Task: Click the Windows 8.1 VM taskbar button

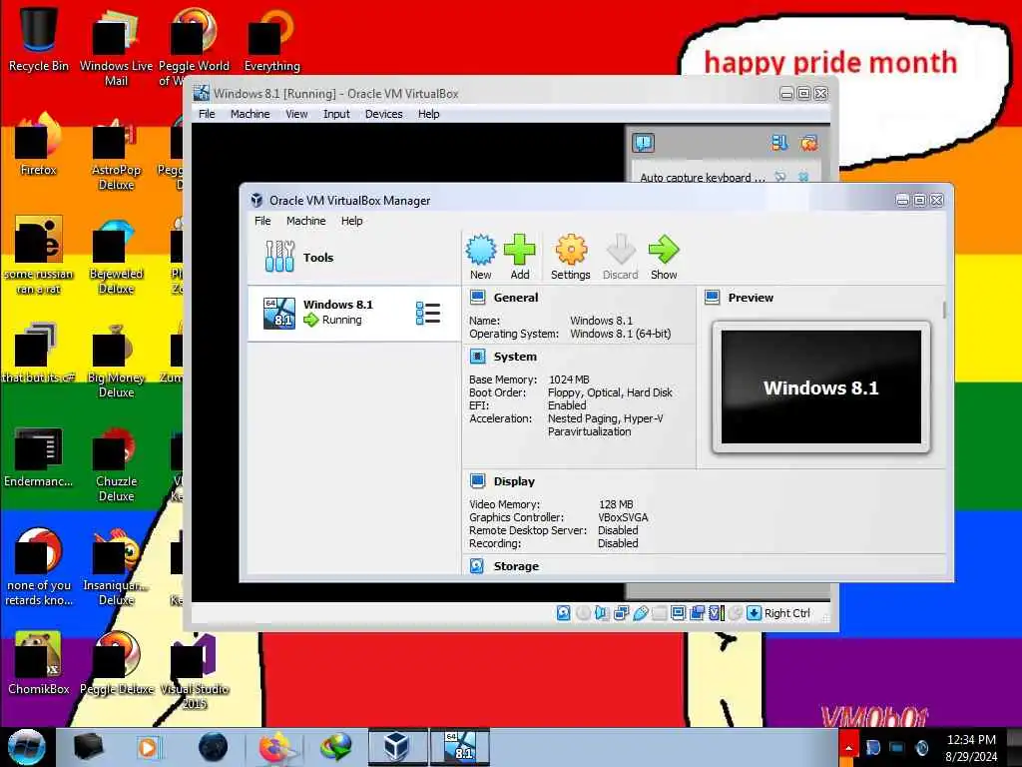Action: pos(459,747)
